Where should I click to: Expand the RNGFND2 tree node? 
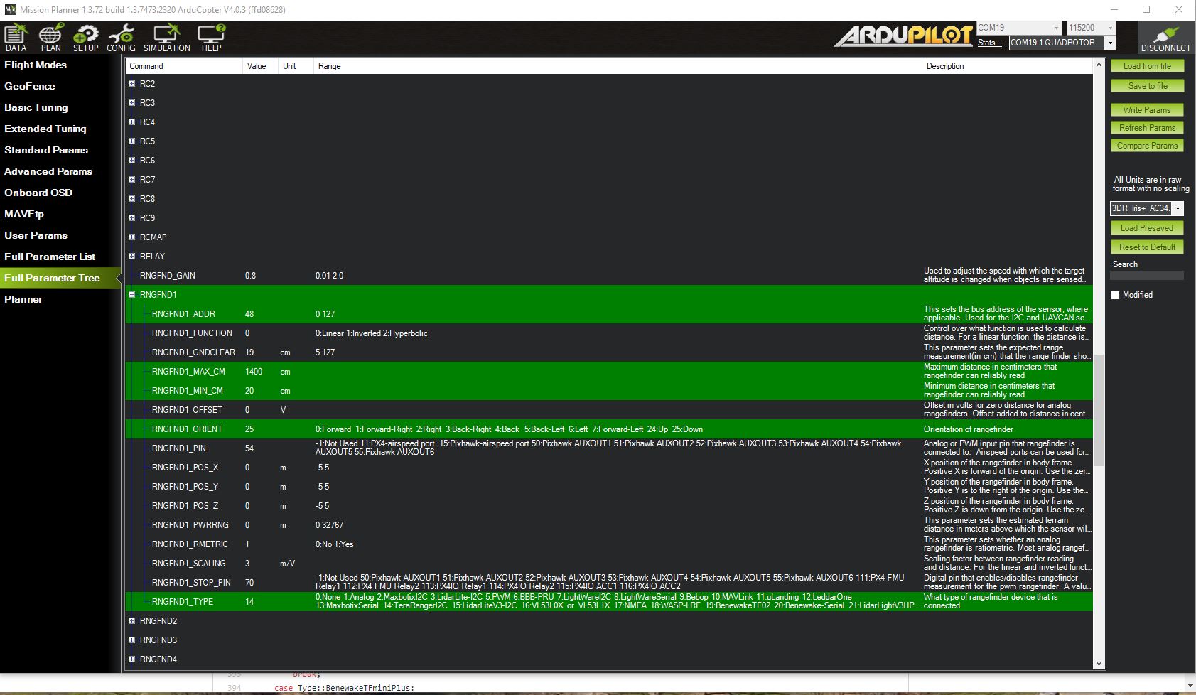point(131,621)
